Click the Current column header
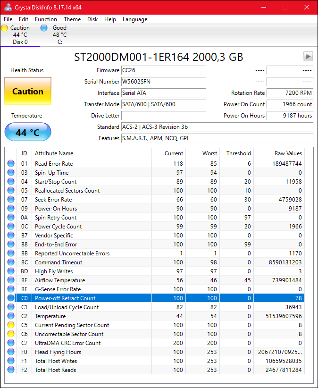This screenshot has width=318, height=388. [x=168, y=153]
